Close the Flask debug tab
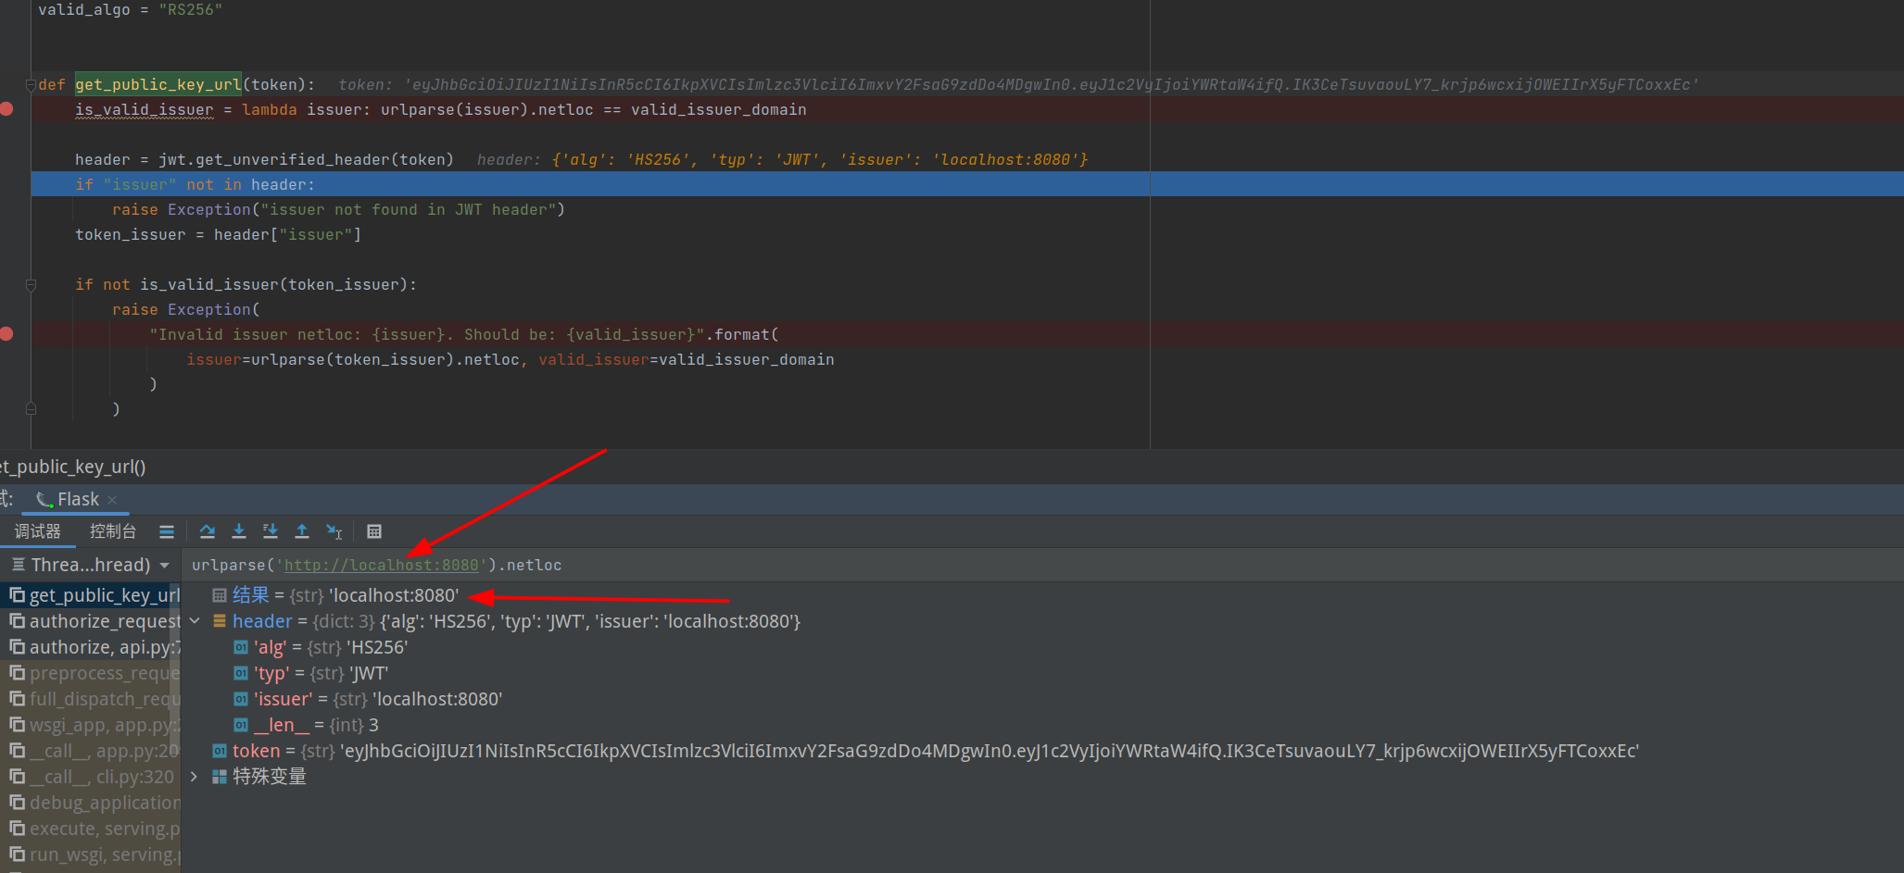This screenshot has width=1904, height=873. click(x=112, y=500)
